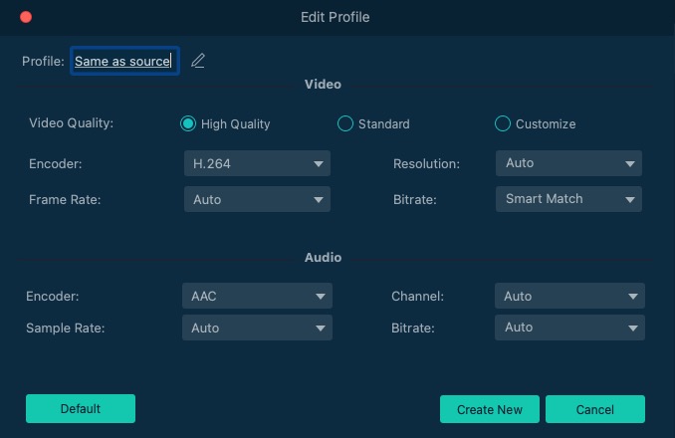The height and width of the screenshot is (438, 675).
Task: Click the Video Quality label
Action: click(71, 123)
